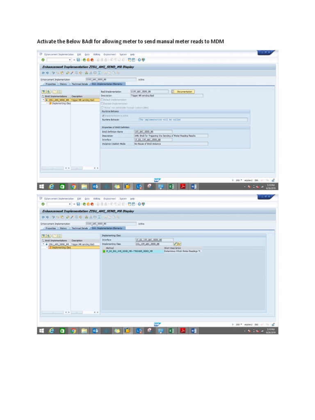The image size is (315, 420).
Task: Tick the Example Implementation checkbox
Action: point(102,104)
